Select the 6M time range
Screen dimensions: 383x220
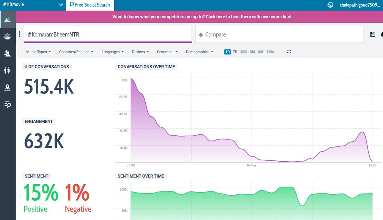[261, 52]
